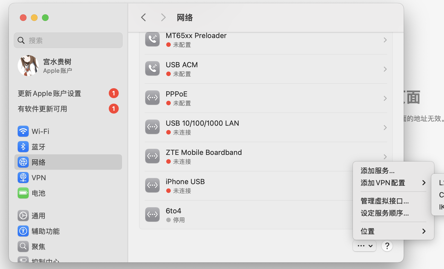
Task: Open the ellipsis actions dropdown button
Action: coord(364,246)
